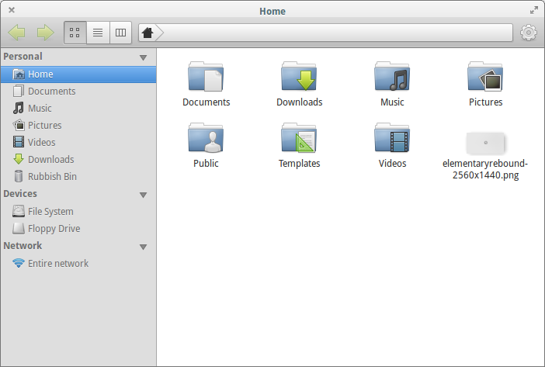
Task: Switch to column view mode
Action: click(x=120, y=33)
